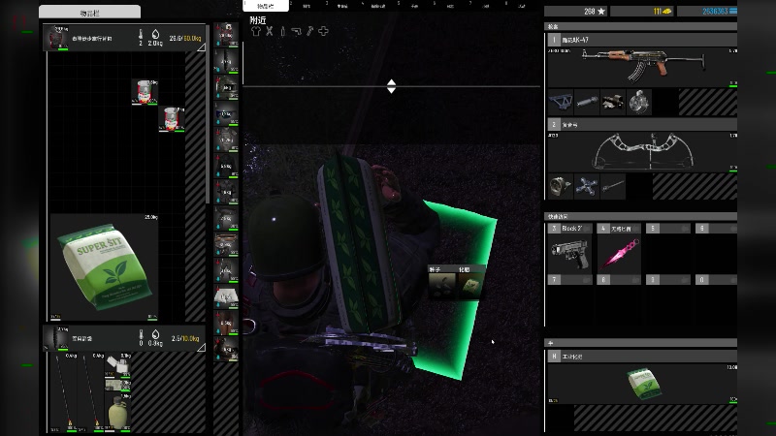Image resolution: width=776 pixels, height=436 pixels.
Task: Select the AK-47 rail scope mount attachment
Action: (x=613, y=103)
